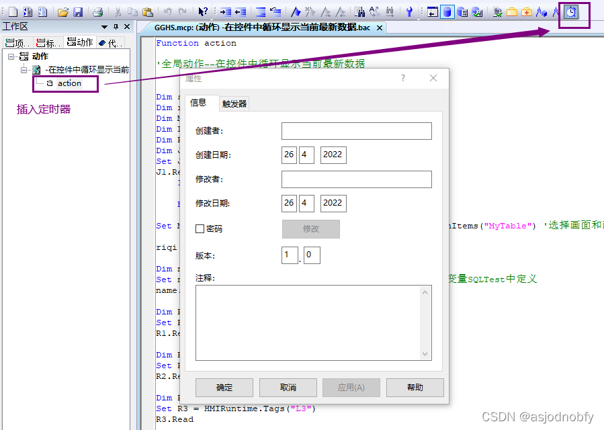Click the compass with blue cube icon

(x=542, y=12)
